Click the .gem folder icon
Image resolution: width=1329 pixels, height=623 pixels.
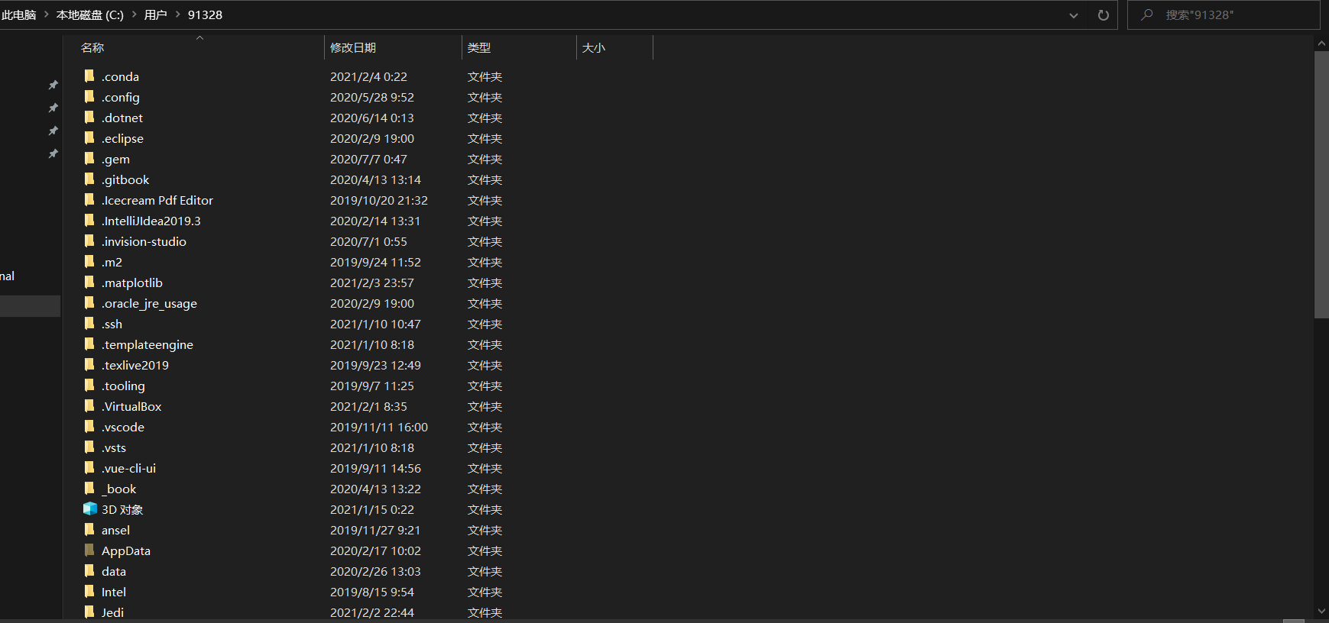coord(89,158)
